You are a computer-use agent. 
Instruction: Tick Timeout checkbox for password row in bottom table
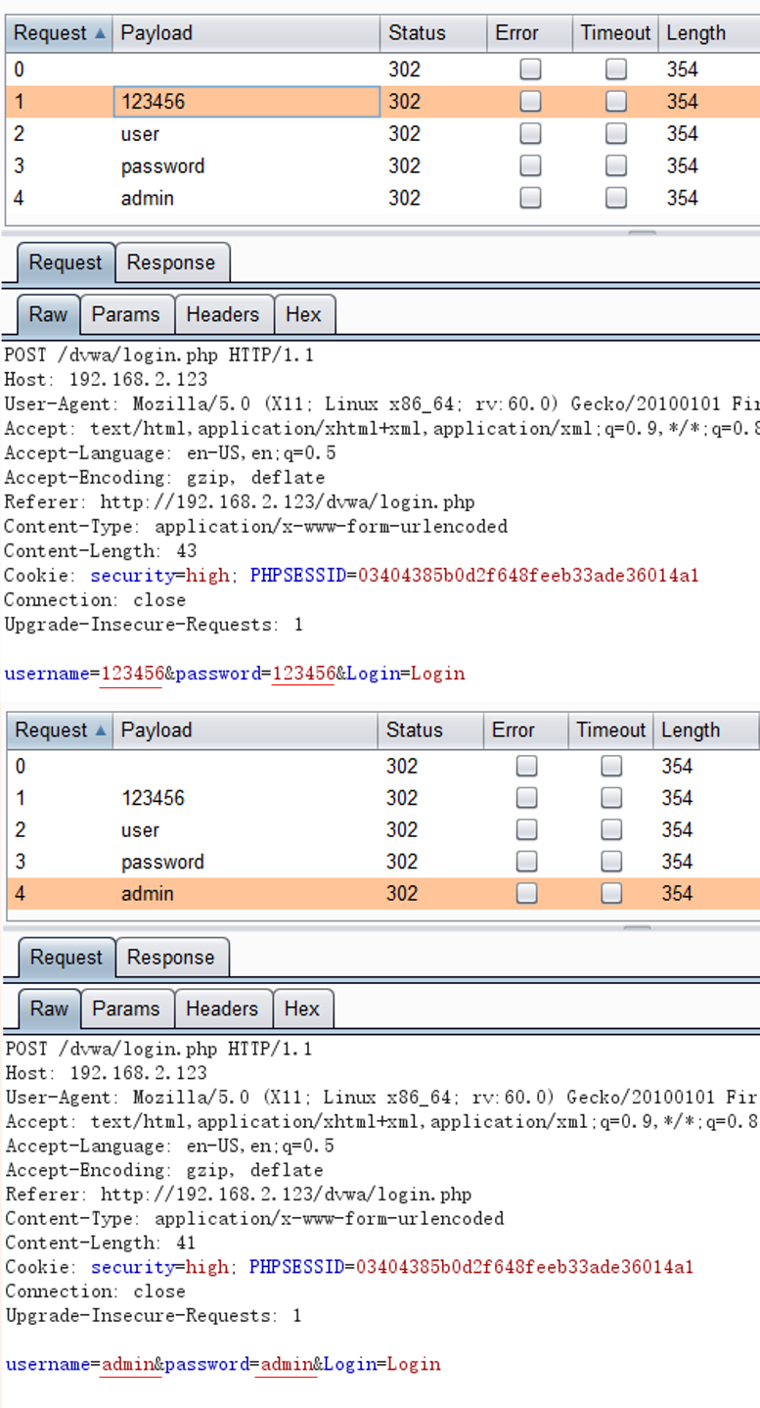click(611, 862)
